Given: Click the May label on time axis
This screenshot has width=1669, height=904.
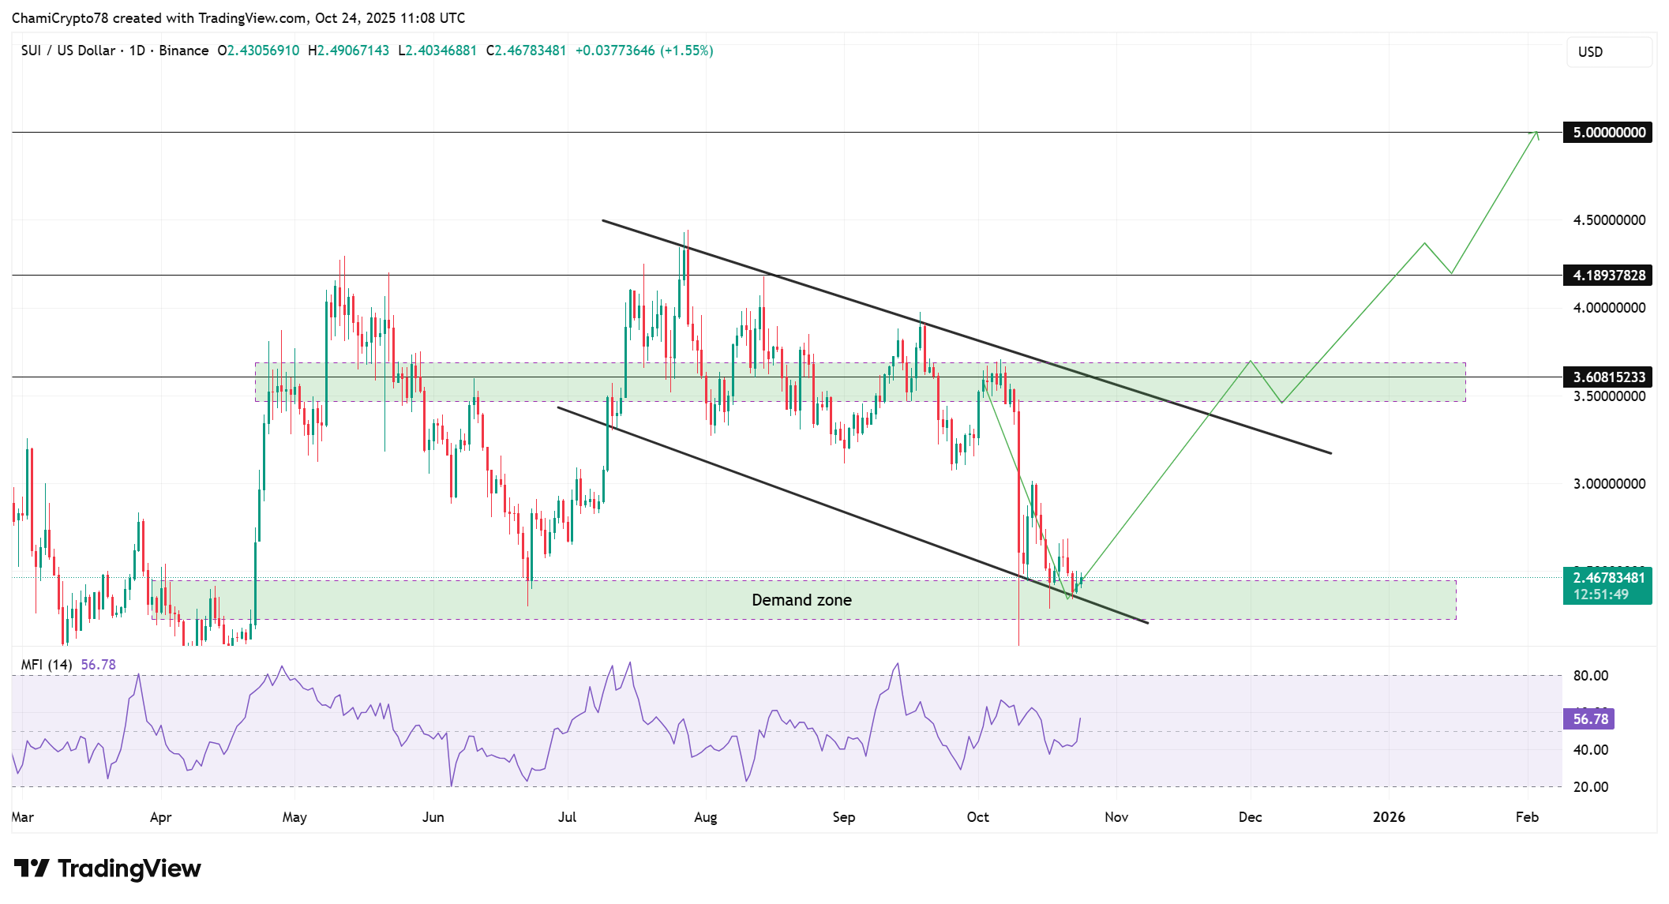Looking at the screenshot, I should pyautogui.click(x=294, y=817).
